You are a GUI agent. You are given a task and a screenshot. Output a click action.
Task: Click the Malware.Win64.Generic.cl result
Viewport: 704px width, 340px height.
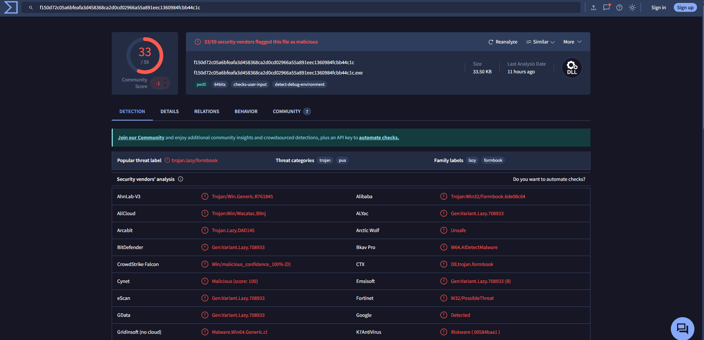pyautogui.click(x=240, y=332)
